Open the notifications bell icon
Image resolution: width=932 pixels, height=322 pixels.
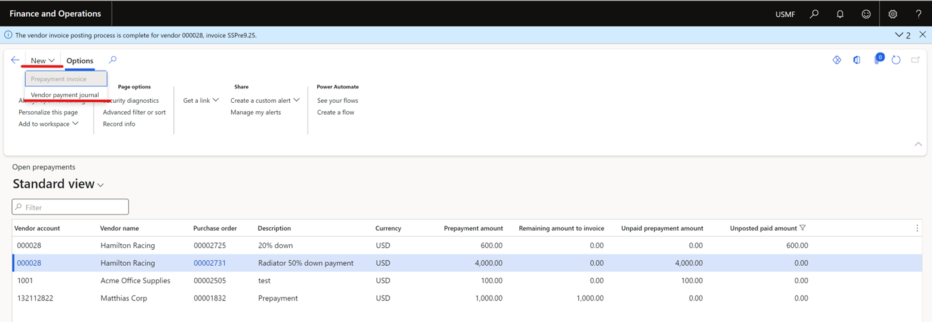[x=840, y=14]
